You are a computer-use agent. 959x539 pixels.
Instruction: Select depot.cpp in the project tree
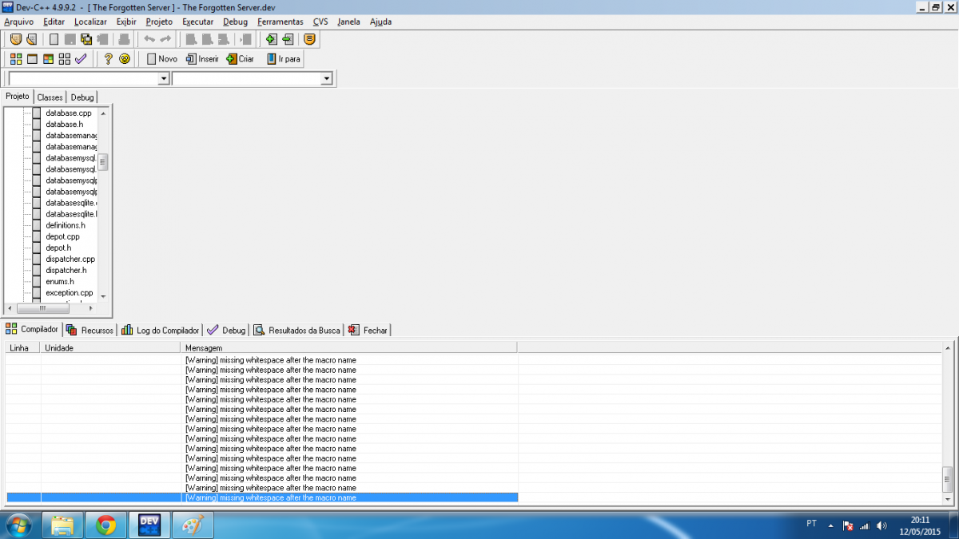coord(62,236)
